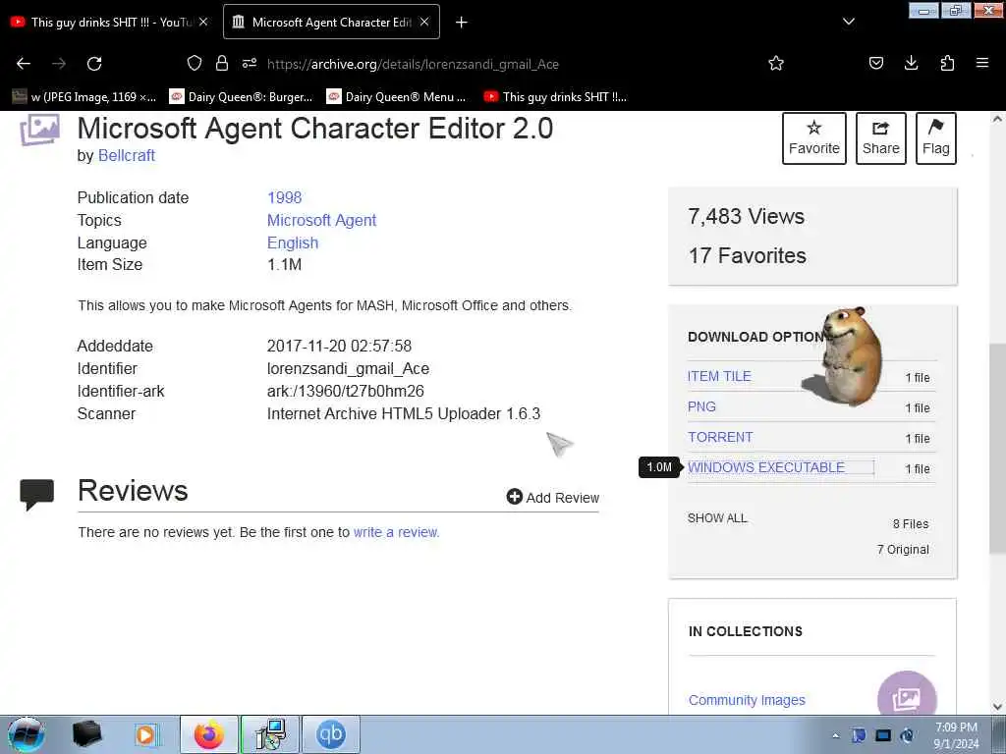Open the Windows Start menu
Viewport: 1006px width, 754px height.
[x=27, y=734]
